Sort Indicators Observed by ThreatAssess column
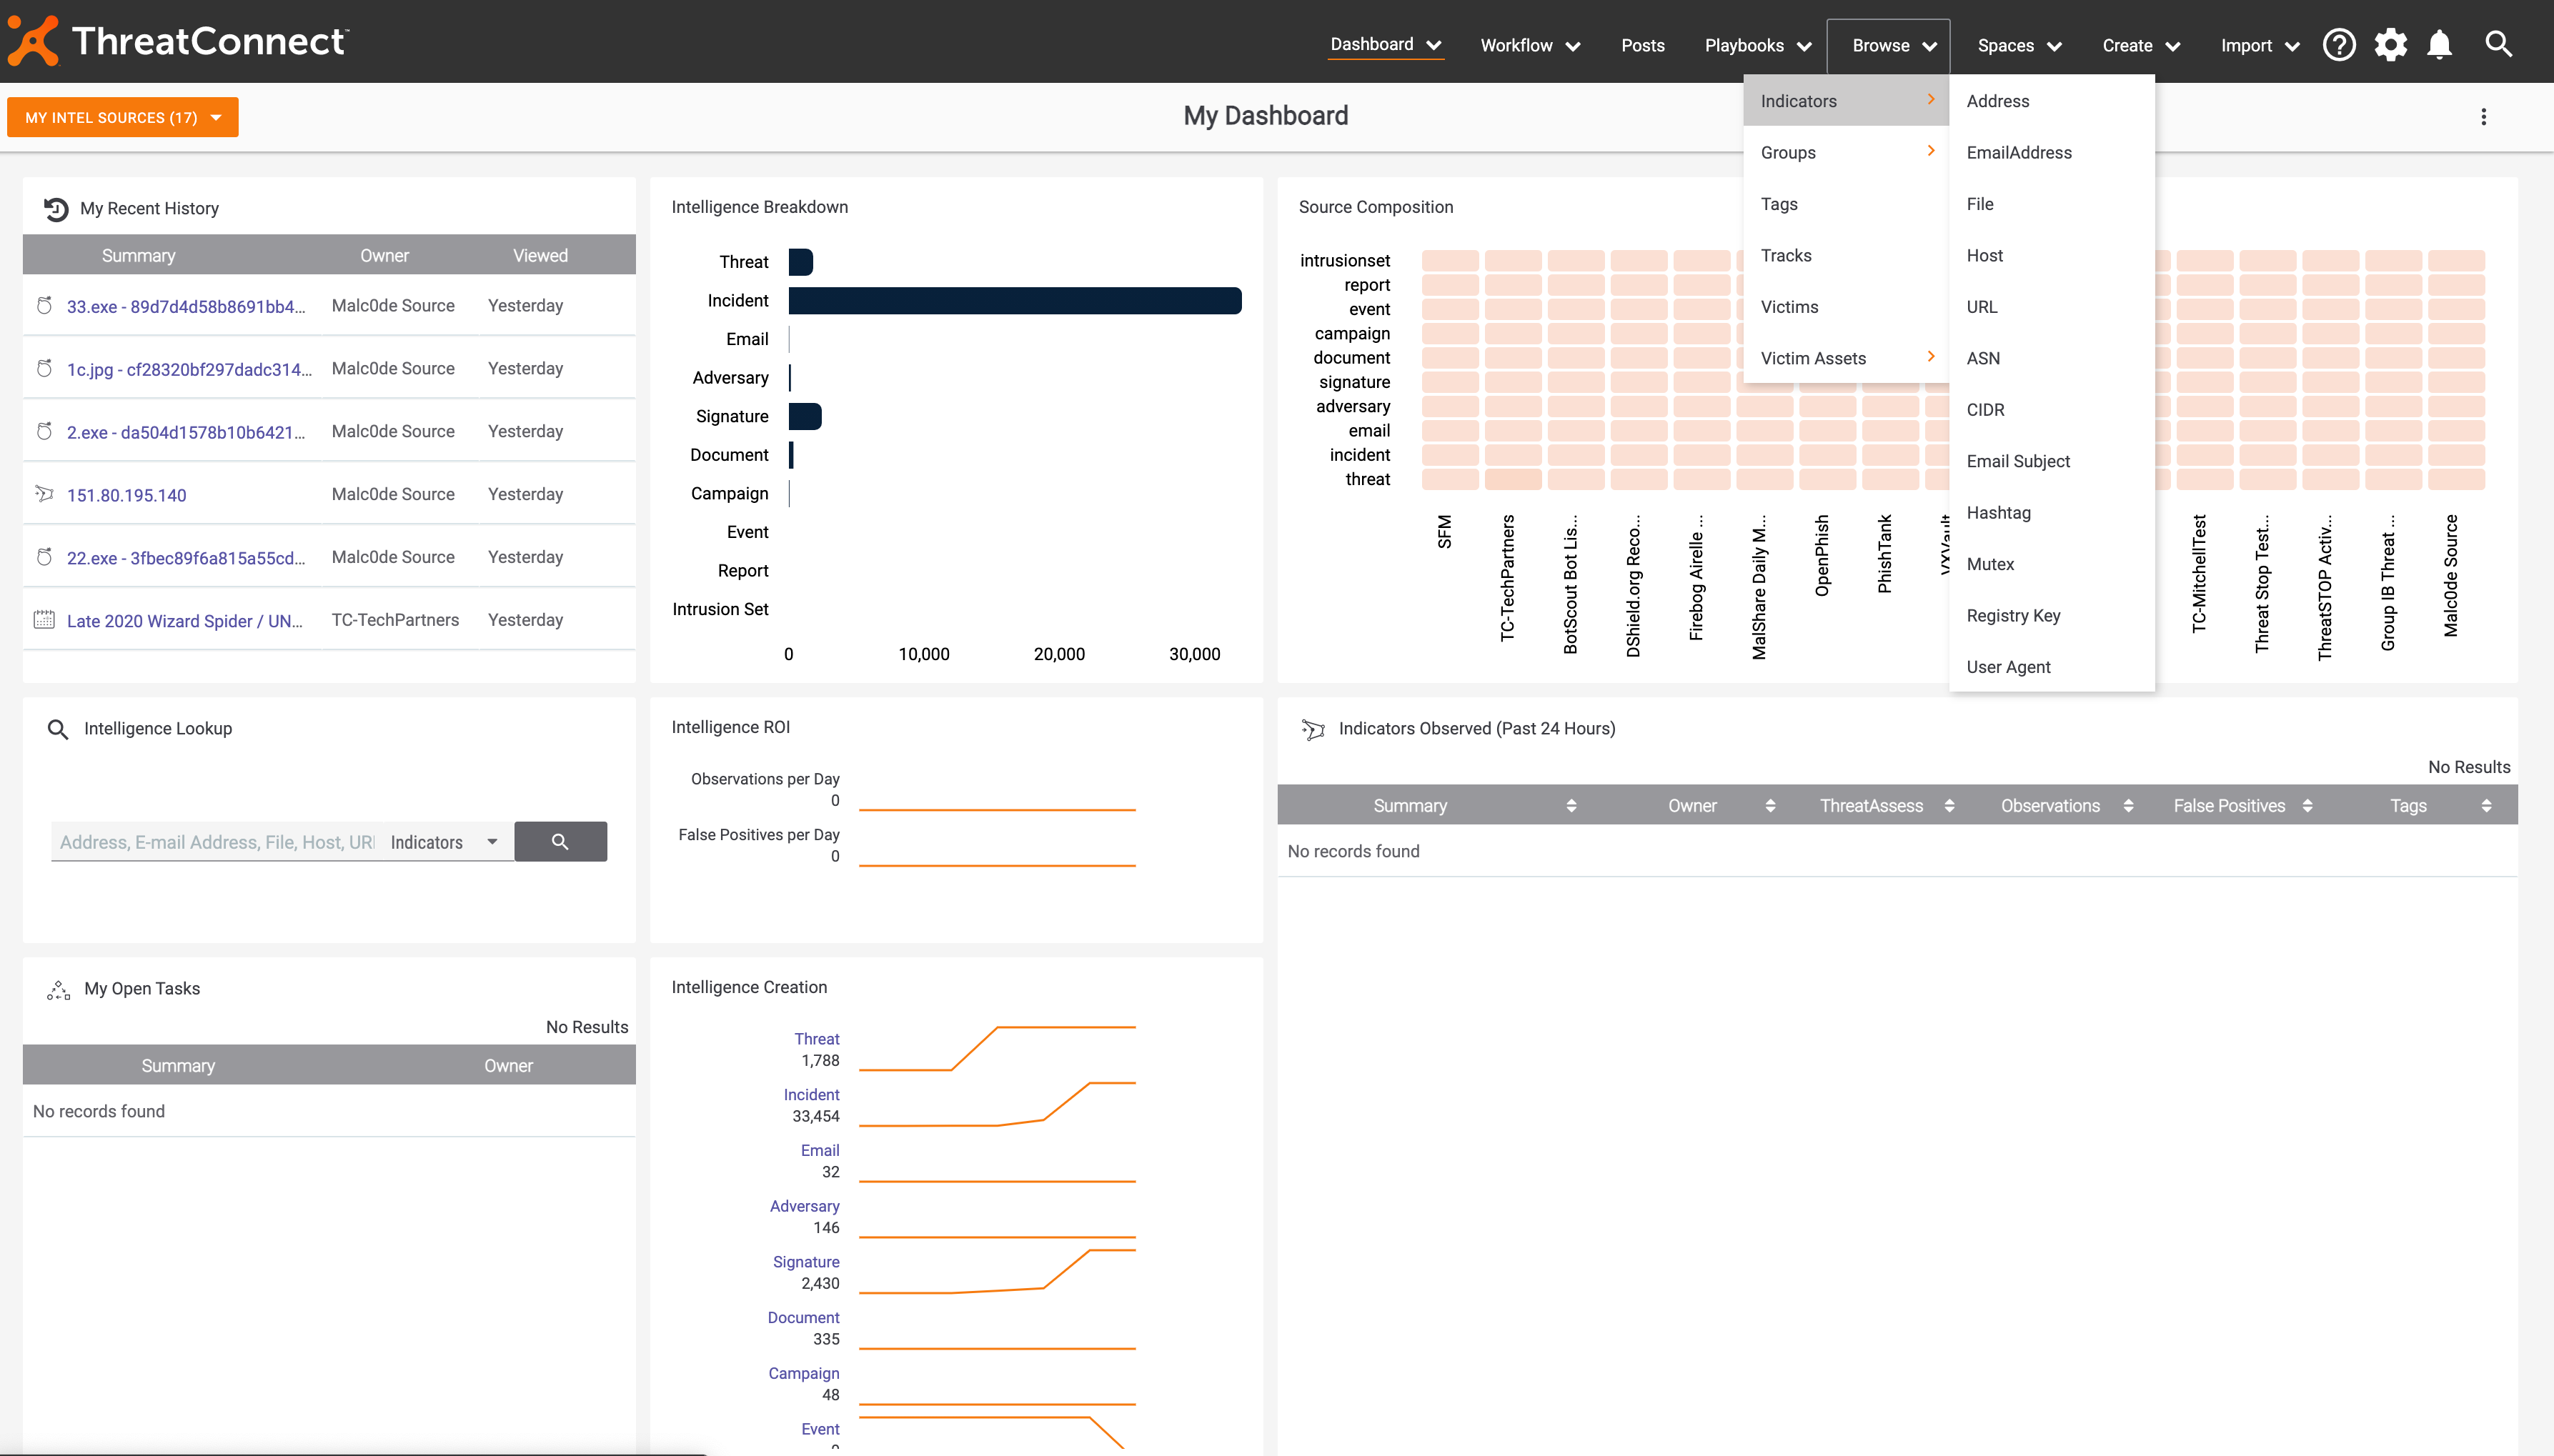The image size is (2554, 1456). tap(1949, 806)
